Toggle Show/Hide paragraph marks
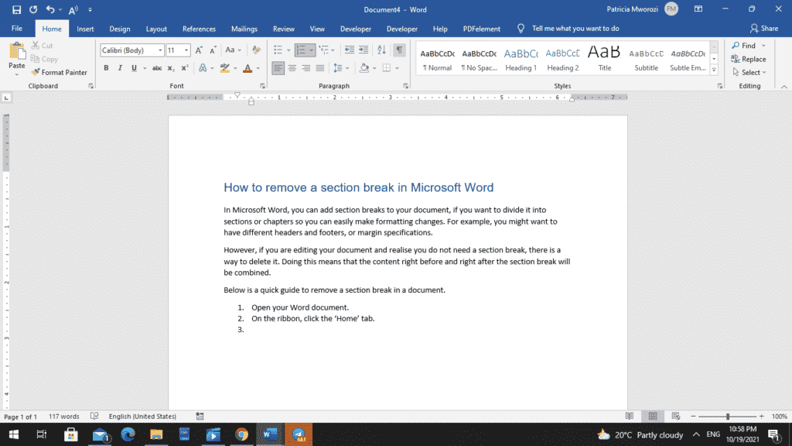 point(399,50)
